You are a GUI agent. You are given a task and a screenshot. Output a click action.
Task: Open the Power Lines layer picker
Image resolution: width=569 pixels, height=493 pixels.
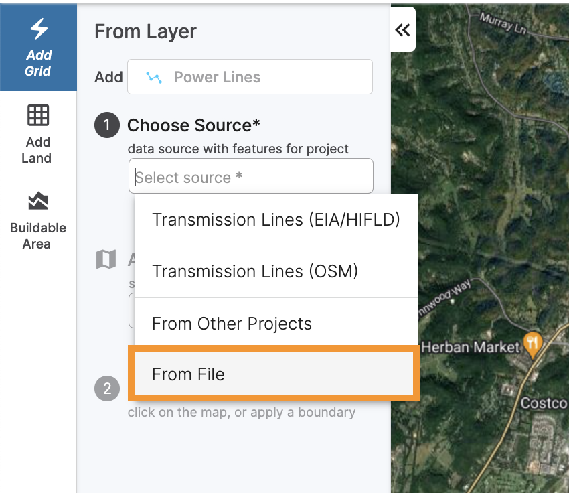[250, 76]
